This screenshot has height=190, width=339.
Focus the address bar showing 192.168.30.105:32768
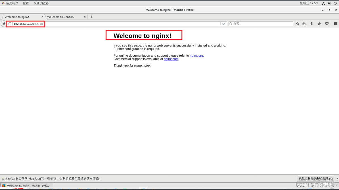pos(117,24)
